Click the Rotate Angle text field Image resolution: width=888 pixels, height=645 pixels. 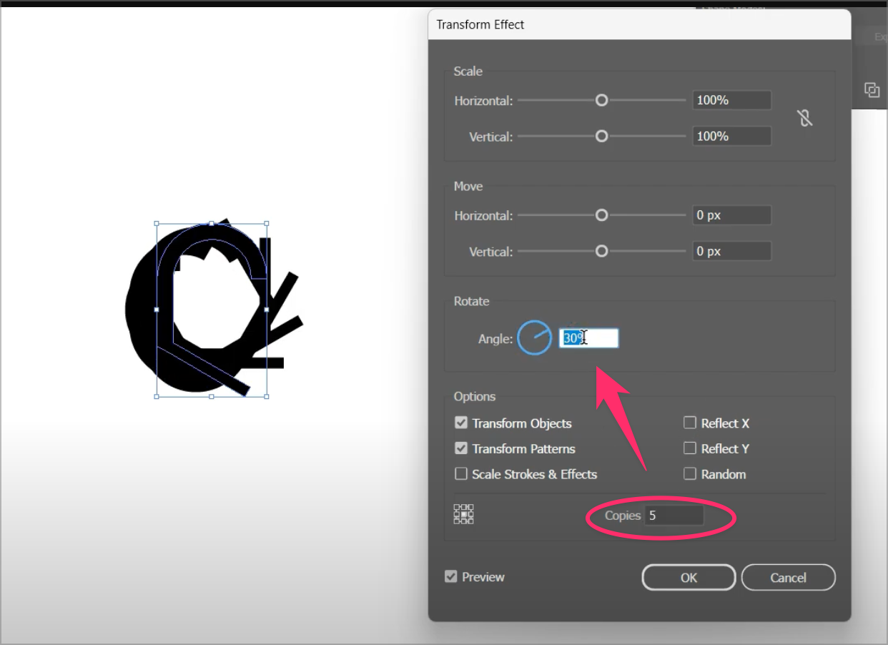pos(588,338)
